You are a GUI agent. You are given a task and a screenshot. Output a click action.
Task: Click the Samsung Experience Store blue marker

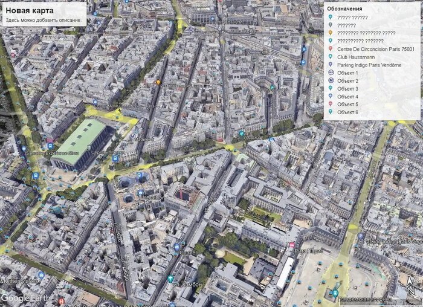tap(24, 149)
